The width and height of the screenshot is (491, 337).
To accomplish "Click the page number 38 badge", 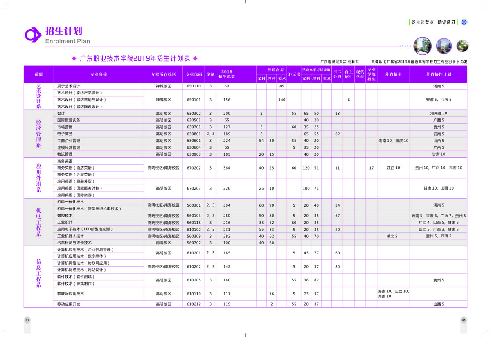I will (464, 319).
